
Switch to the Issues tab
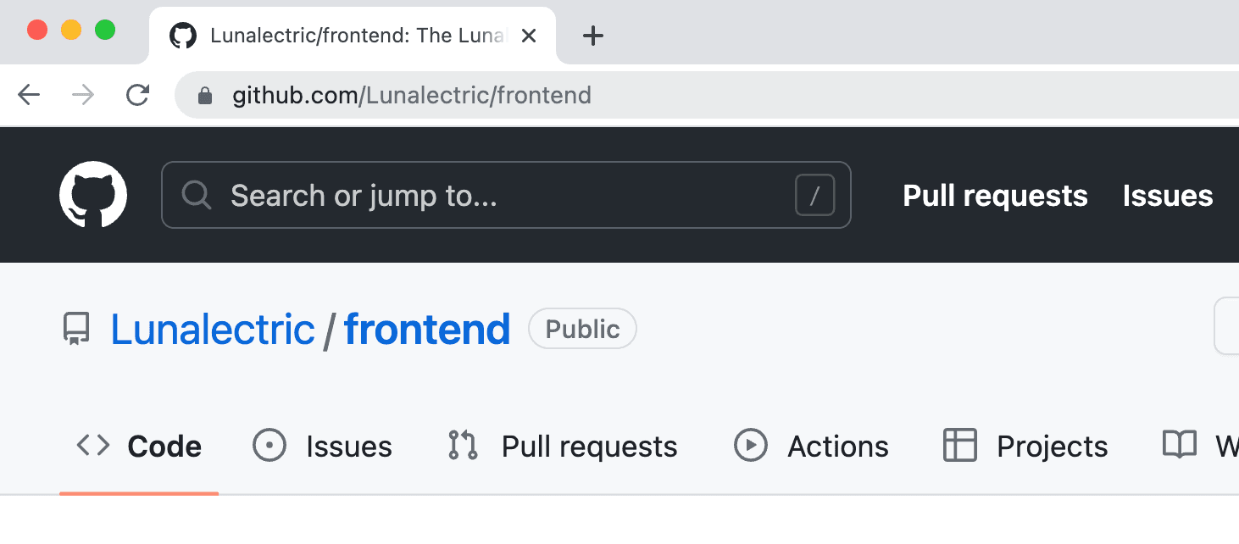pyautogui.click(x=347, y=445)
